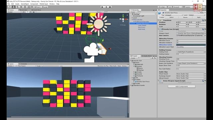Select the Scale tool in the toolbar

point(21,7)
